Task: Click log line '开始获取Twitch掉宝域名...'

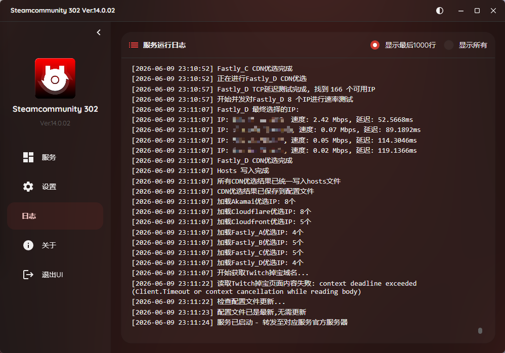Action: click(220, 273)
